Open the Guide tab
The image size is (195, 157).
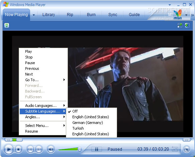[x=134, y=15]
